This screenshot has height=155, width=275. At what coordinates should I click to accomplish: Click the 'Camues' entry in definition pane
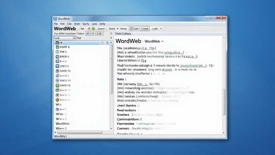click(123, 128)
